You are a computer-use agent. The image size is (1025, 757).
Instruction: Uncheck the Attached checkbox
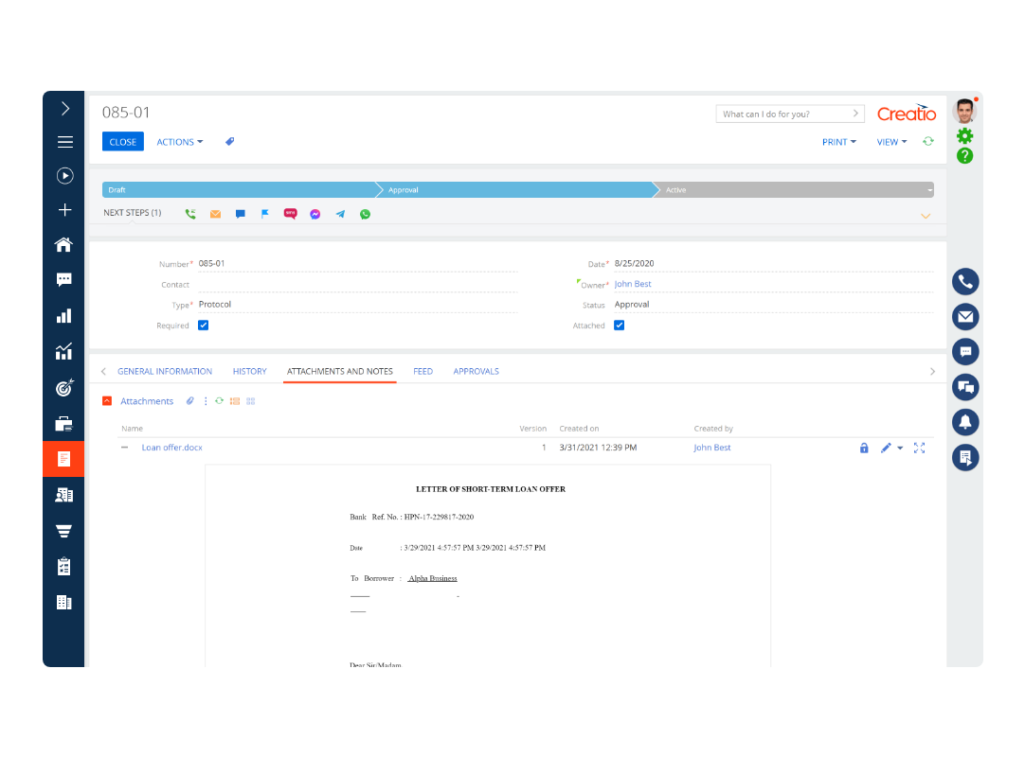(619, 326)
